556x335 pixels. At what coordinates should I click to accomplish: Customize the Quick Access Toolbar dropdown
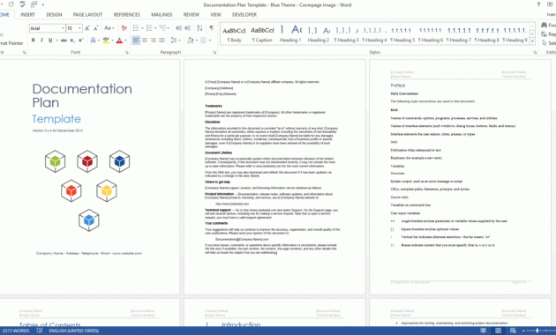click(x=43, y=4)
